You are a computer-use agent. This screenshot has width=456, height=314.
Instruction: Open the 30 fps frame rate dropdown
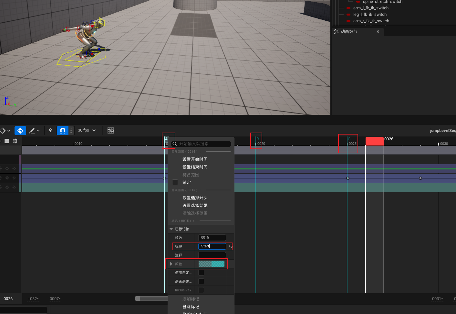tap(87, 130)
